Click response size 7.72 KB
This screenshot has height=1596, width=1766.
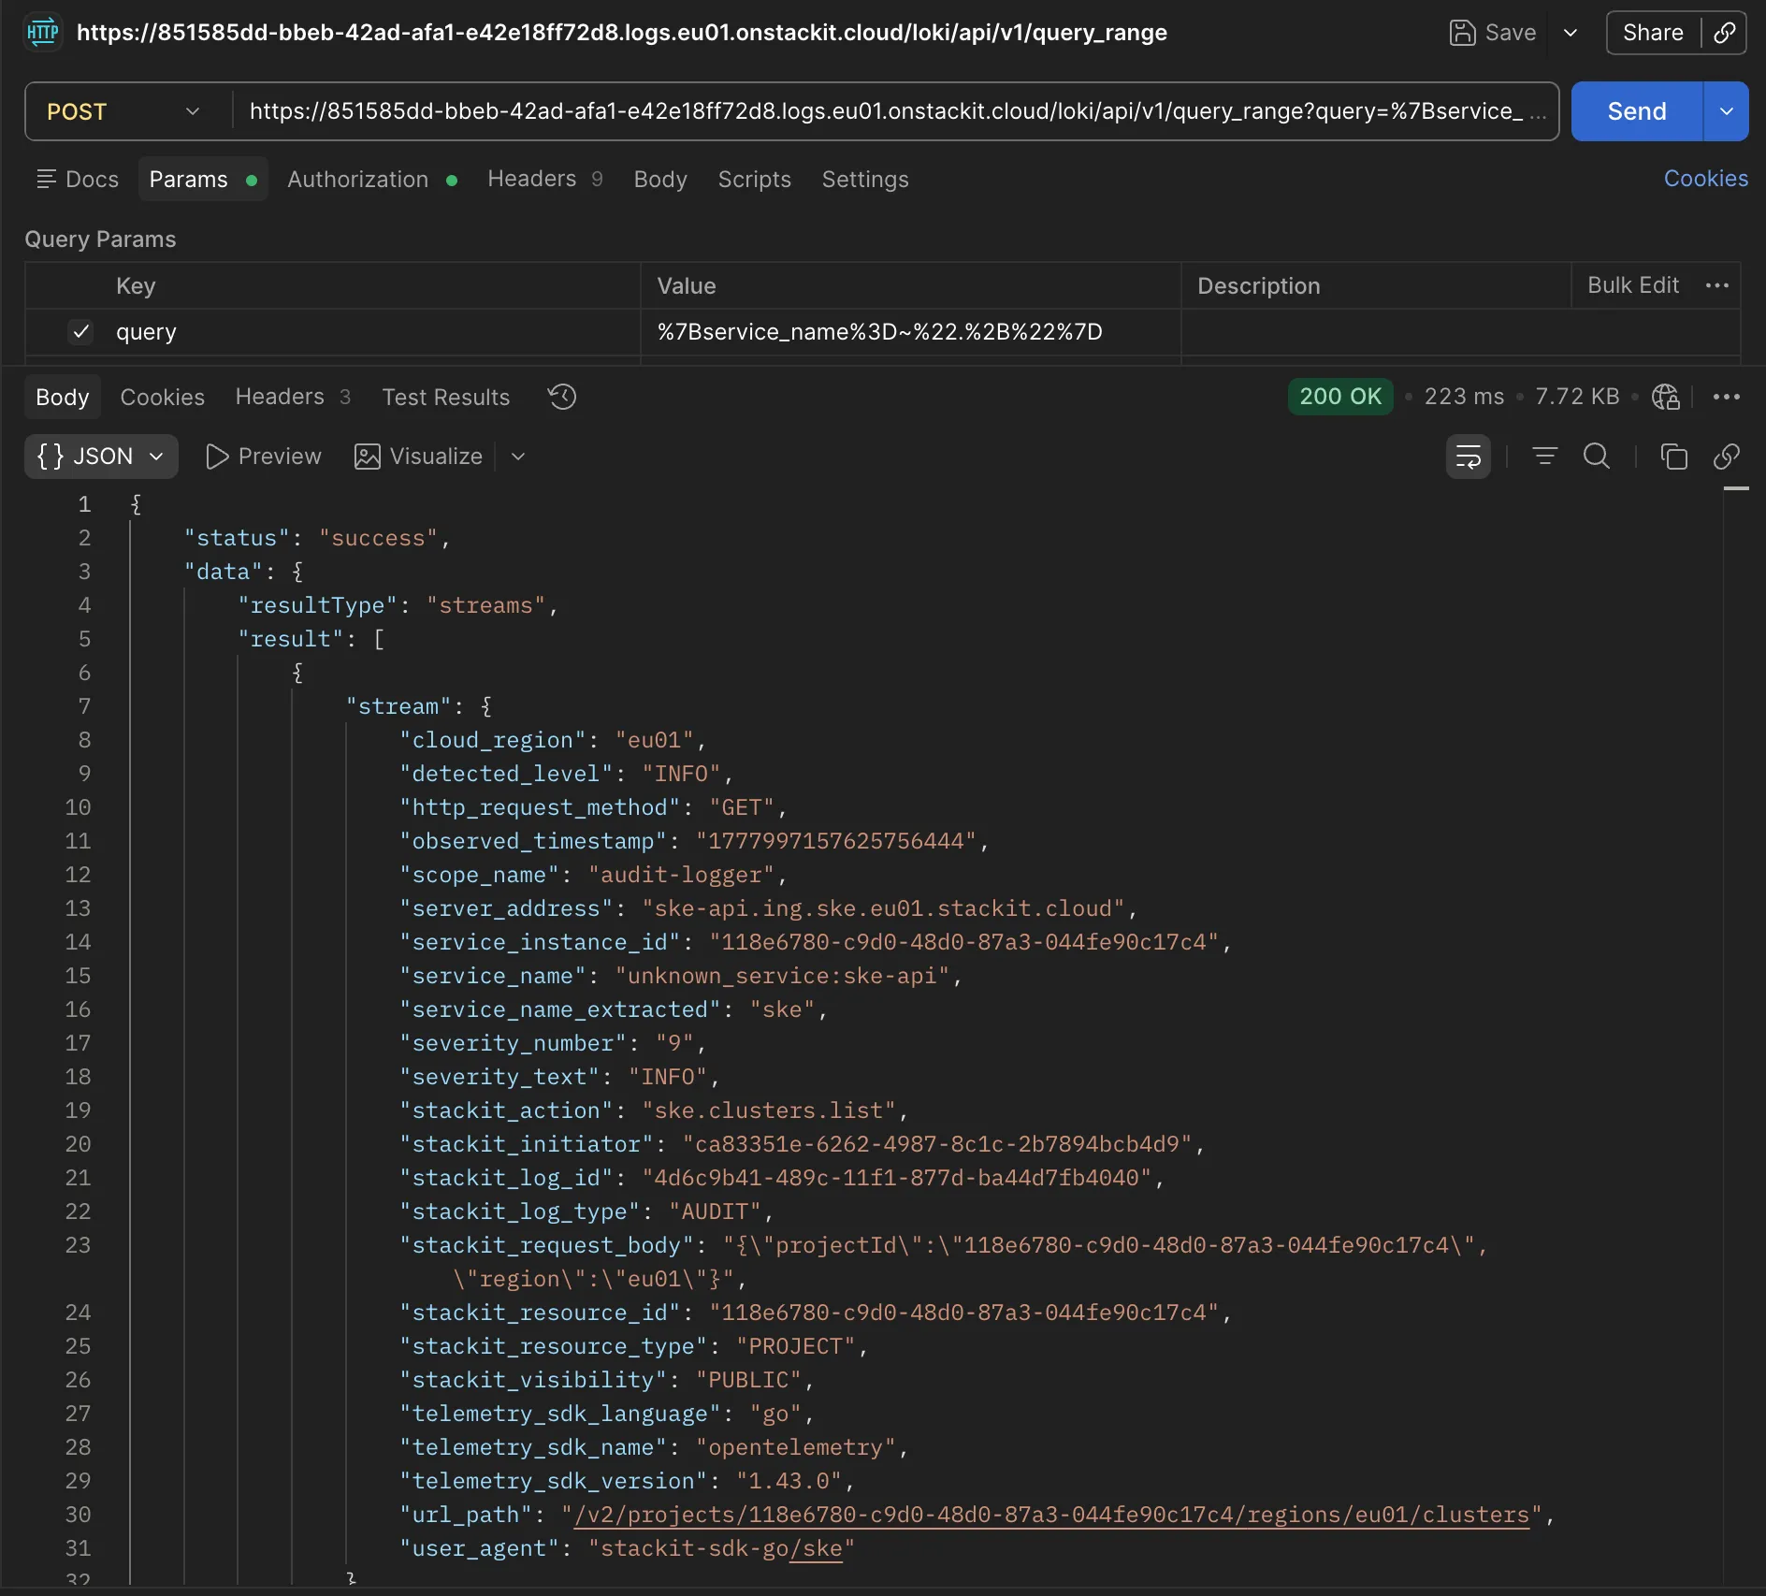tap(1577, 397)
